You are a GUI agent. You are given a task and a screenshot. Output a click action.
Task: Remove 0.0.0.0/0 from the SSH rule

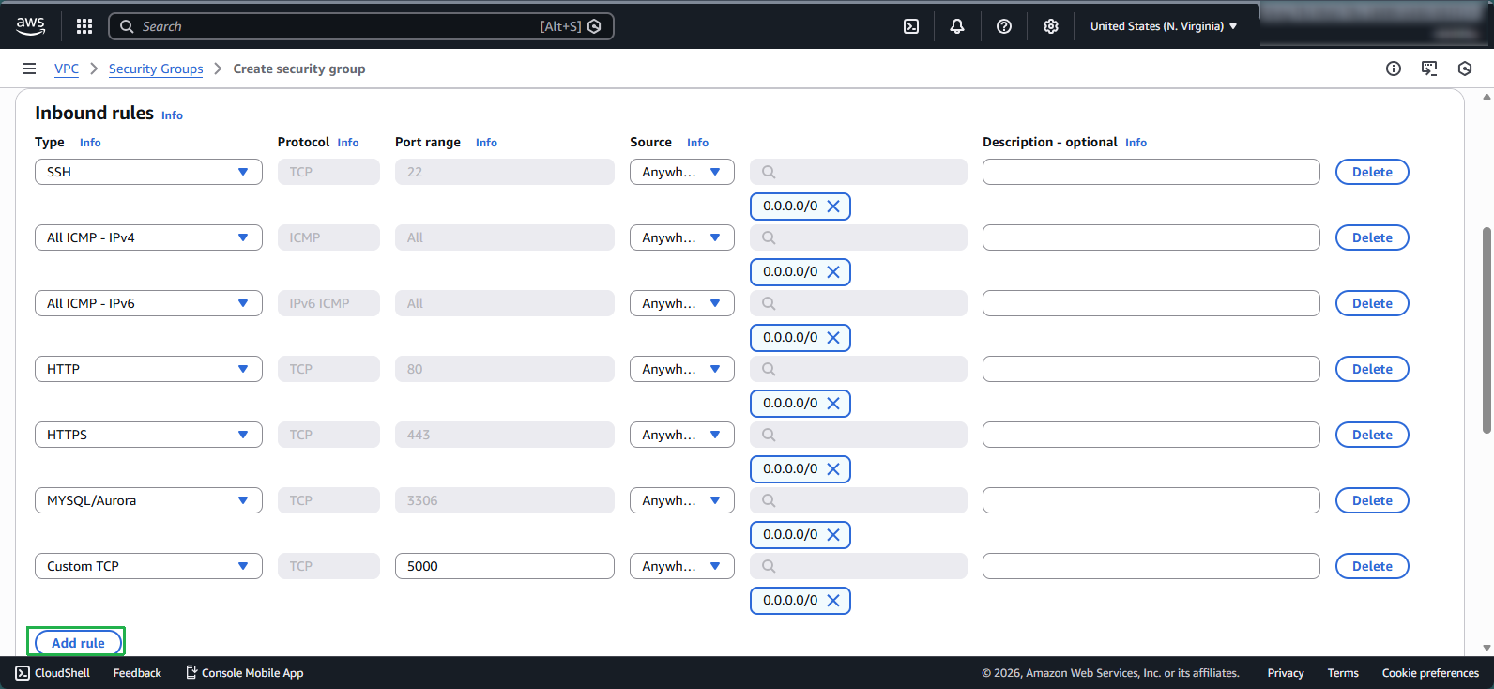[x=833, y=207]
